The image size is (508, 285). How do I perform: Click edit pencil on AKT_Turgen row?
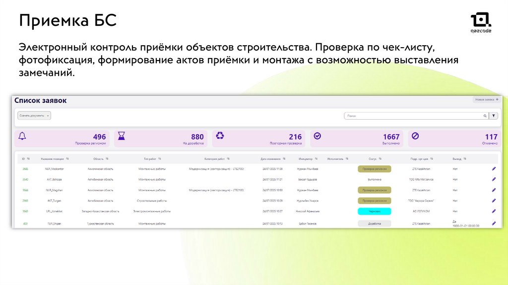pos(494,201)
